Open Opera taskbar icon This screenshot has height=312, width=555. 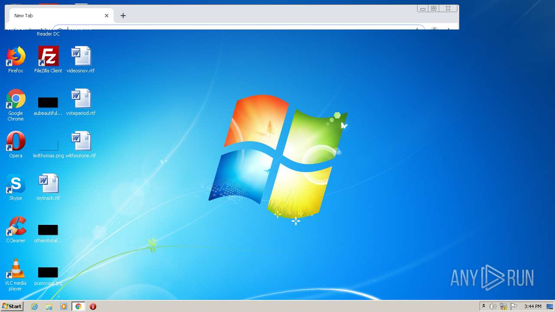93,306
